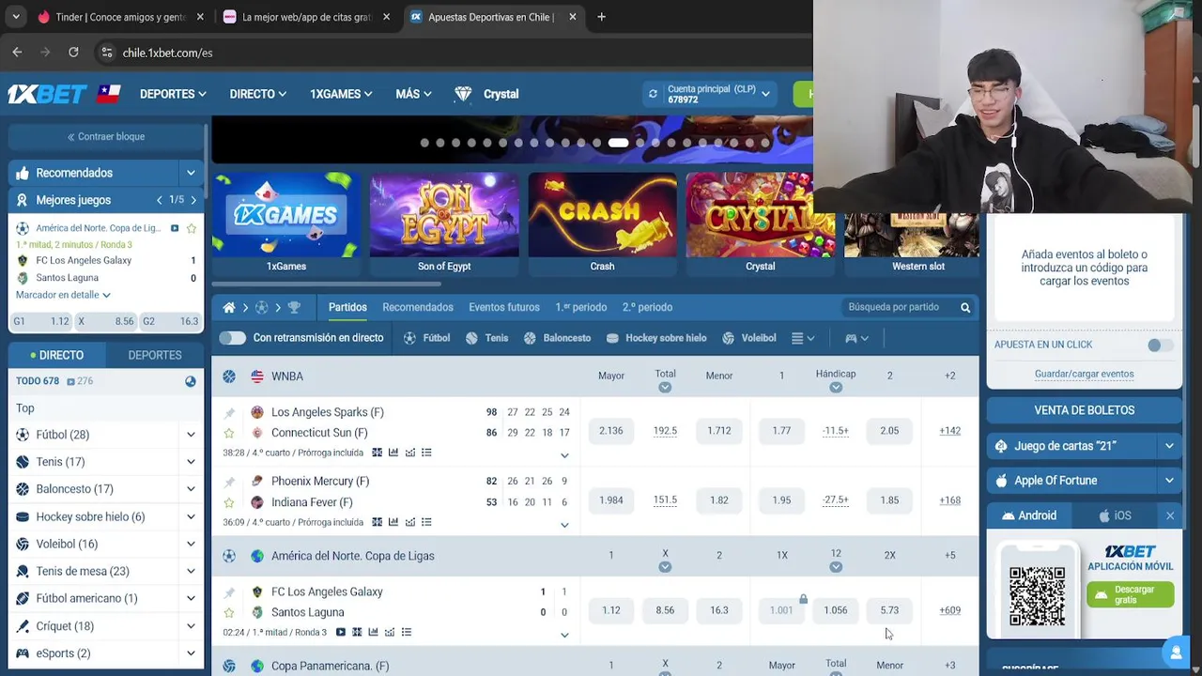Toggle Con retransmisión en directo switch
The image size is (1202, 676).
[x=232, y=338]
